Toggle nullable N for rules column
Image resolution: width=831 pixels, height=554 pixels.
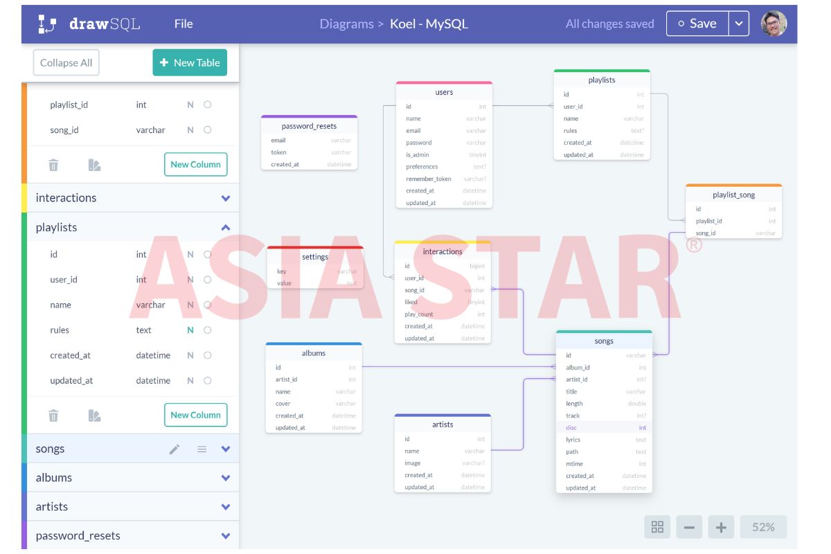(x=190, y=330)
